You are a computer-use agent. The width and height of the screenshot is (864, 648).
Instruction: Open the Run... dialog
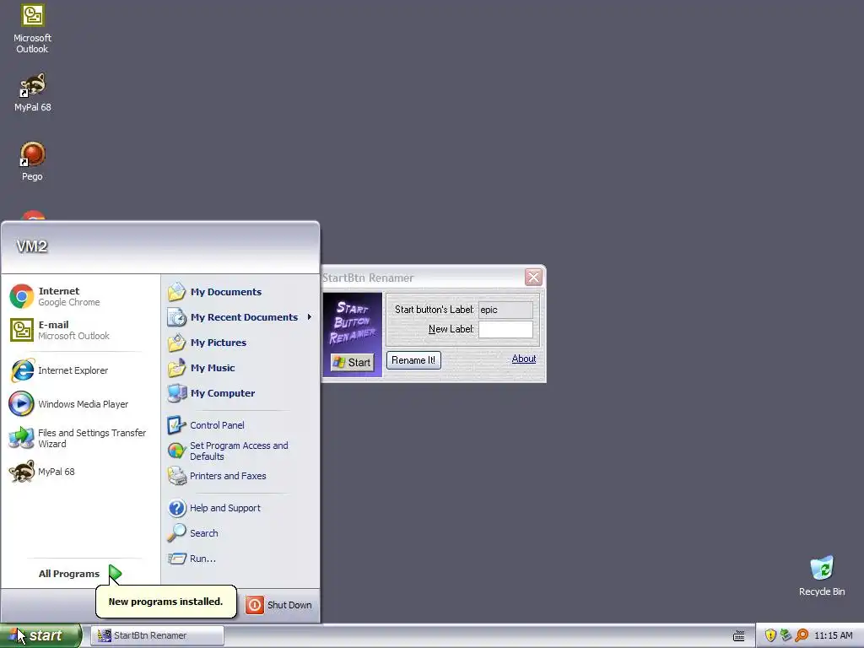coord(240,559)
